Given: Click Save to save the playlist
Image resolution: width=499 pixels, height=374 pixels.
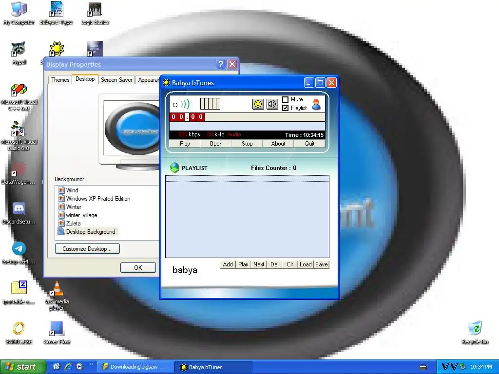Looking at the screenshot, I should (322, 264).
